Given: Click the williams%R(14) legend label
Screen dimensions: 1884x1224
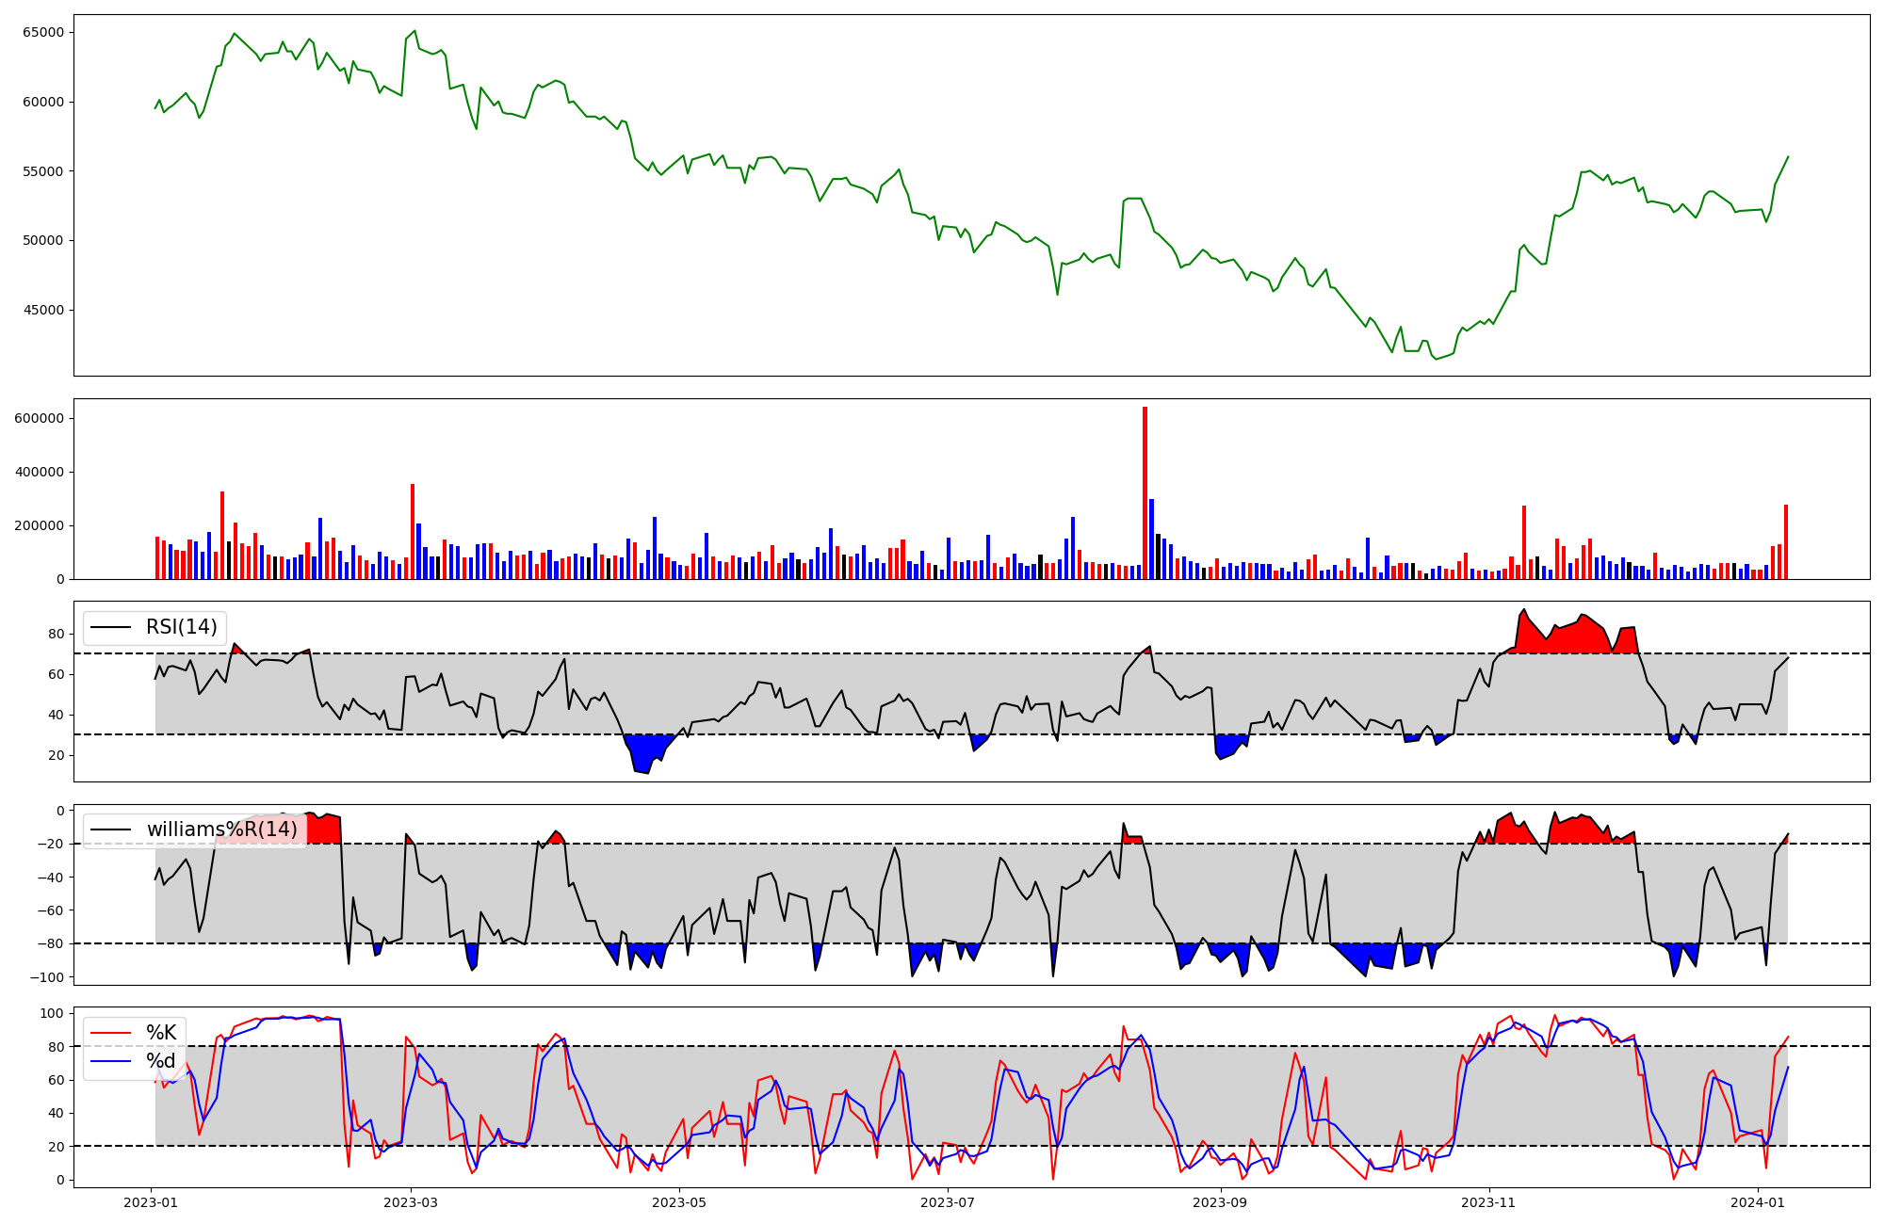Looking at the screenshot, I should tap(221, 829).
